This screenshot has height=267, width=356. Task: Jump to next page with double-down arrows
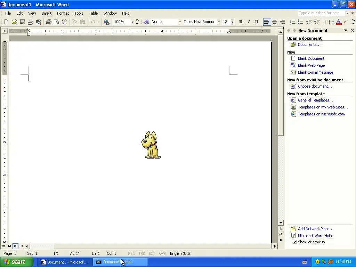pos(281,240)
